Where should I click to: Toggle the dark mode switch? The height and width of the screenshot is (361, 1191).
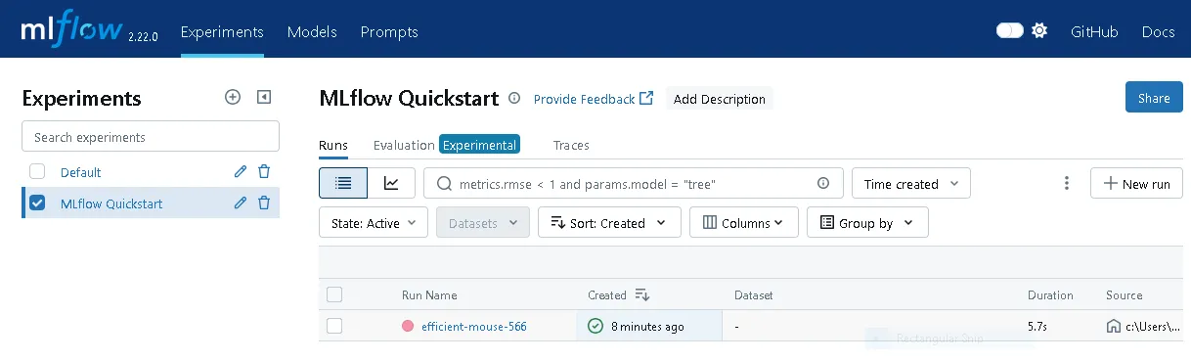(1010, 31)
